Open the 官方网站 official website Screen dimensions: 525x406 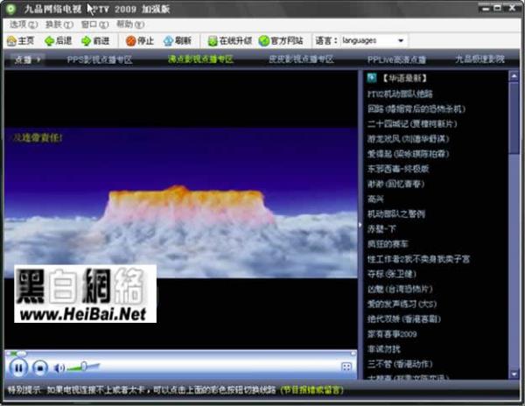(281, 41)
